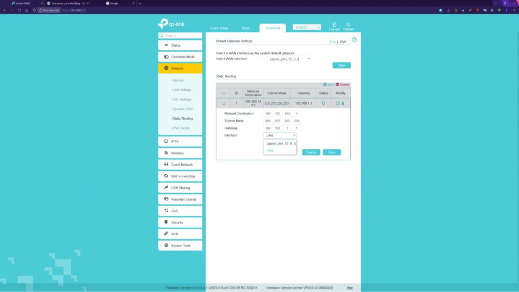Click the Reboot icon
This screenshot has height=292, width=519.
click(348, 25)
